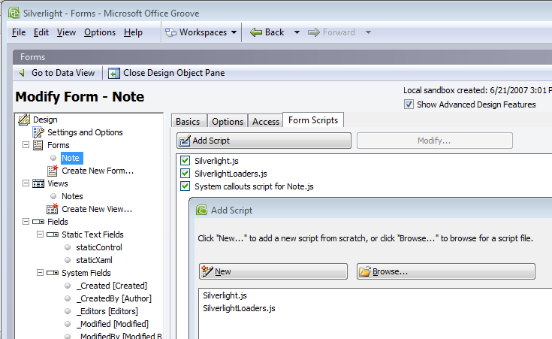Click the wand icon on New button
Screen dimensions: 552x339
coord(207,271)
